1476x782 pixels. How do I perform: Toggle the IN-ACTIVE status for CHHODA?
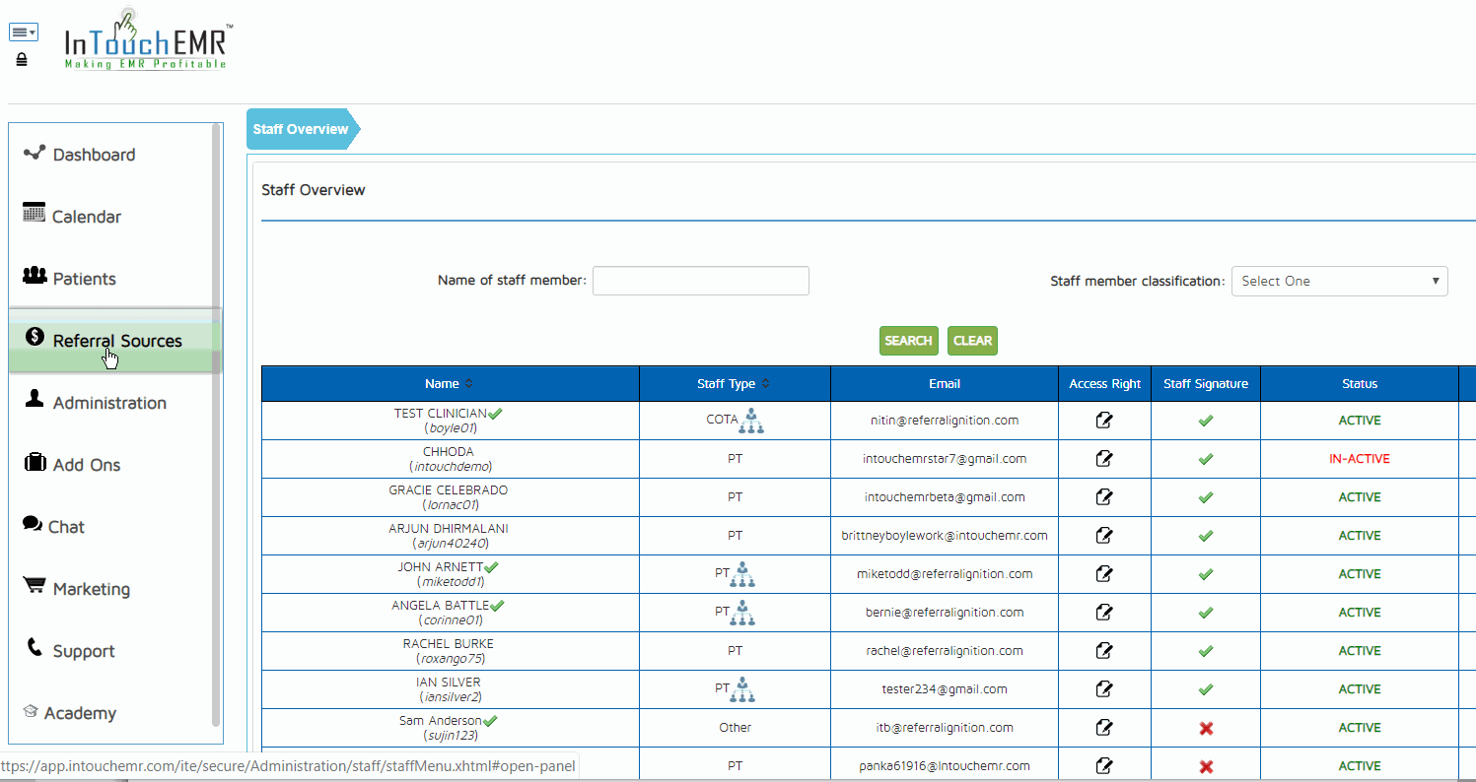pyautogui.click(x=1359, y=459)
